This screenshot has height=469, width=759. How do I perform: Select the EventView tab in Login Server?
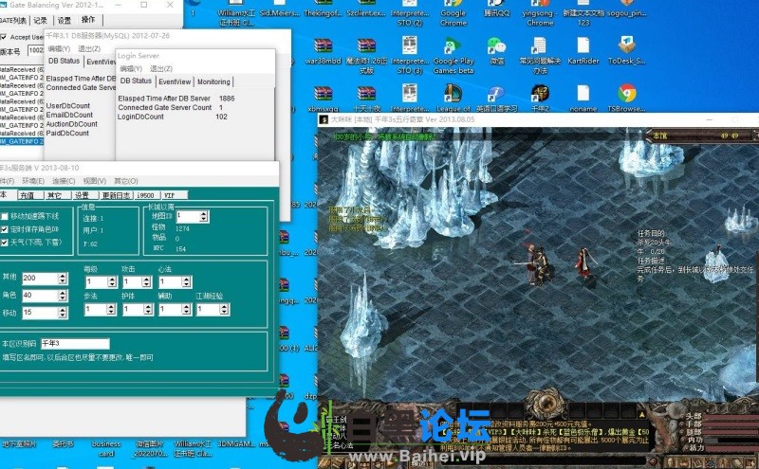pyautogui.click(x=175, y=81)
